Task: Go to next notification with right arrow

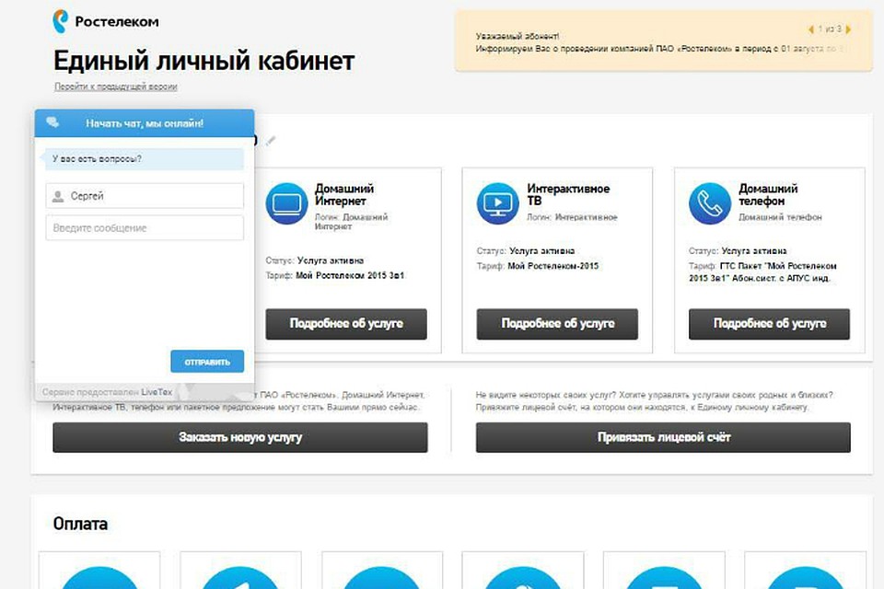Action: click(x=848, y=29)
